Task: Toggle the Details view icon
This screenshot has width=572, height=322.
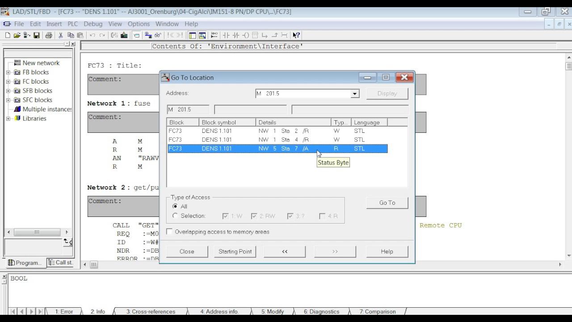Action: pos(202,35)
